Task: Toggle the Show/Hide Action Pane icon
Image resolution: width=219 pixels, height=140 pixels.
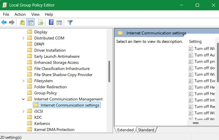Action: pyautogui.click(x=59, y=22)
